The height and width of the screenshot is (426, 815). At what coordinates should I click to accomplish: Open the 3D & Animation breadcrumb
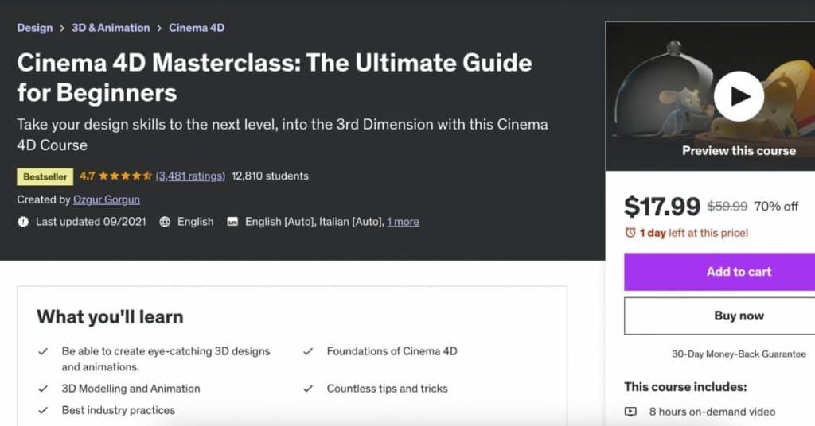[111, 28]
